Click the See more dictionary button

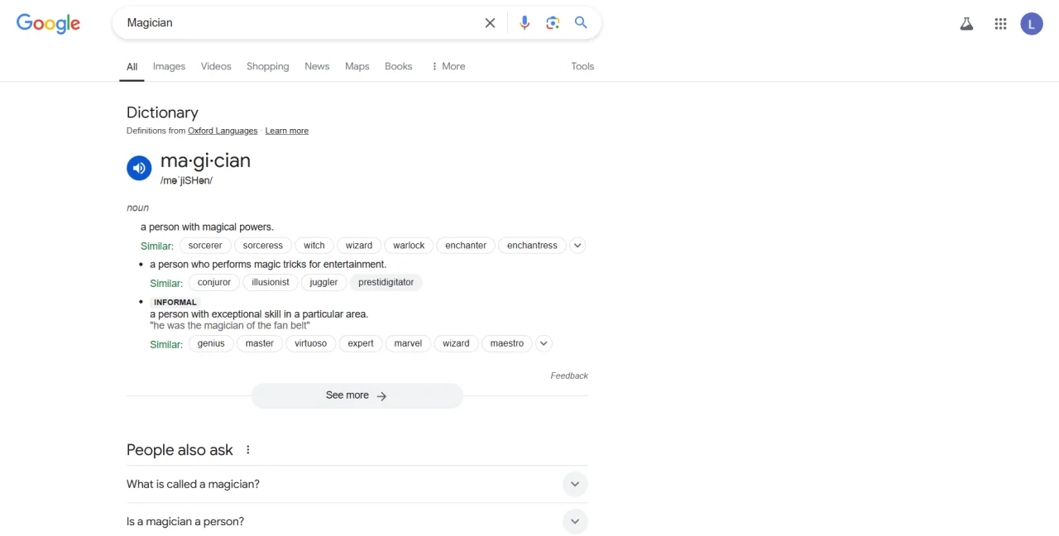pos(357,395)
